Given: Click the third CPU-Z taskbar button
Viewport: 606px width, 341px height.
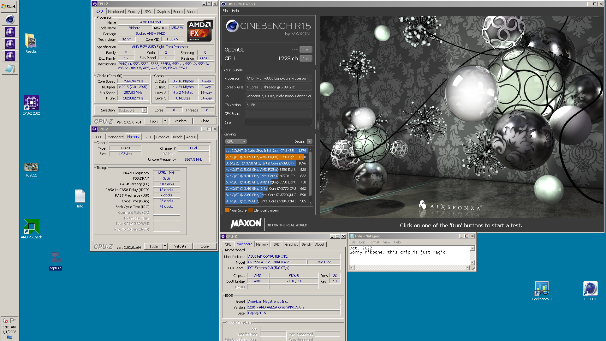Looking at the screenshot, I should [x=10, y=56].
